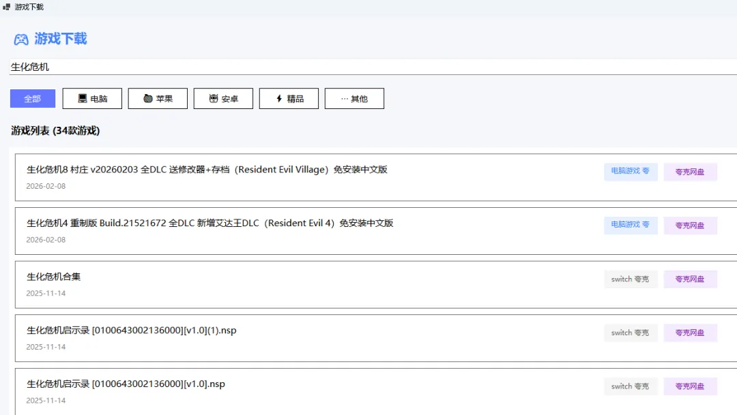
Task: Click 夸克网盘 button for 生化危机4 重制版
Action: pyautogui.click(x=690, y=226)
